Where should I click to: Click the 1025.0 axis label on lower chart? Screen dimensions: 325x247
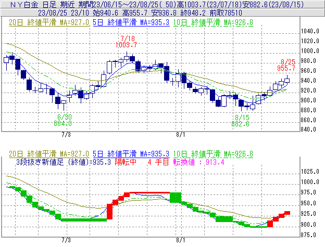pyautogui.click(x=310, y=172)
